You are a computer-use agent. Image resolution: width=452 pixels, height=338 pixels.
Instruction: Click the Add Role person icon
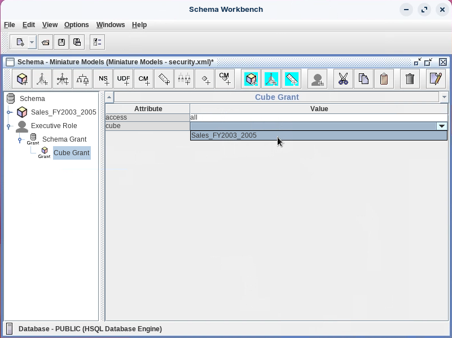point(317,78)
